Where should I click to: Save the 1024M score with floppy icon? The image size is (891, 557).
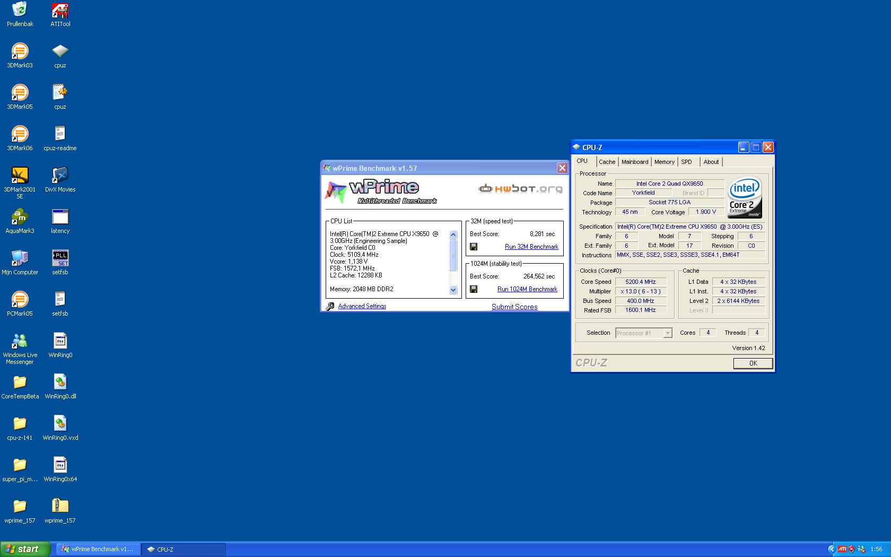(x=474, y=289)
